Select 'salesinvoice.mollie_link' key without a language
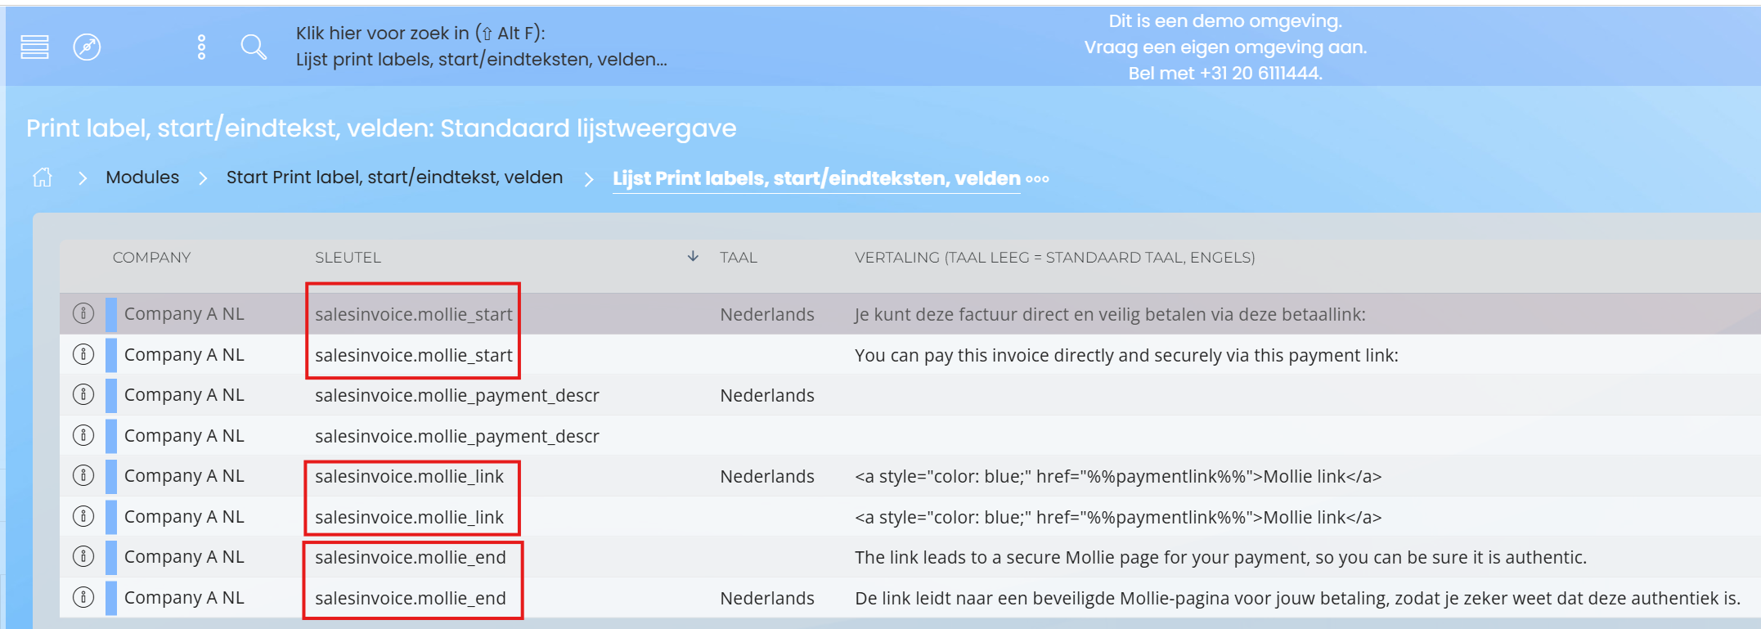The image size is (1761, 629). tap(409, 517)
